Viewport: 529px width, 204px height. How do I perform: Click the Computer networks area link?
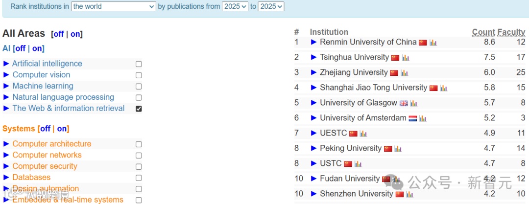pyautogui.click(x=47, y=155)
